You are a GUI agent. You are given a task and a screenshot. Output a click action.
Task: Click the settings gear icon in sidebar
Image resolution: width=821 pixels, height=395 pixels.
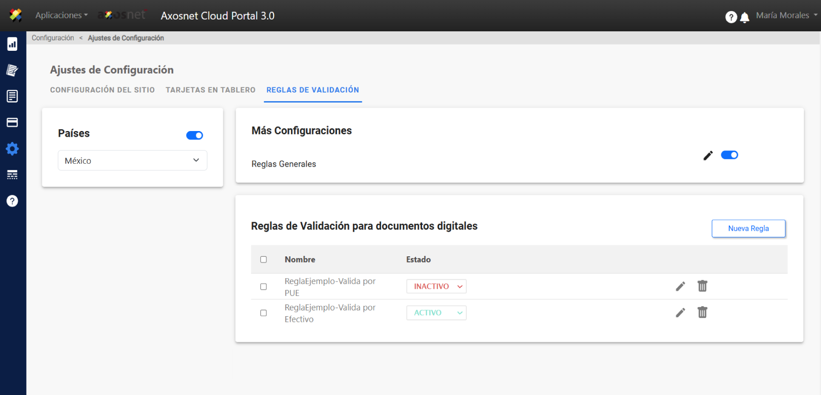[x=12, y=149]
